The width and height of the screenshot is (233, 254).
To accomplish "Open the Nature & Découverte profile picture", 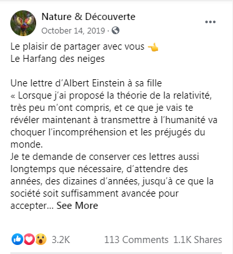I will click(23, 23).
